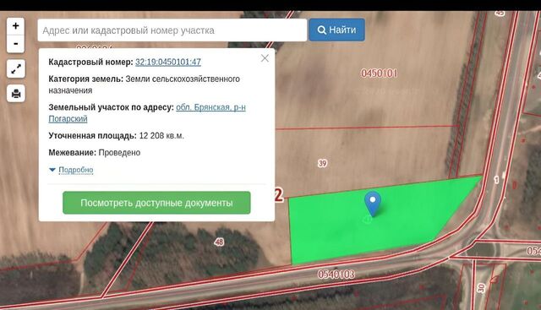Viewport: 541px width, 310px height.
Task: Print the map using printer icon
Action: (16, 94)
